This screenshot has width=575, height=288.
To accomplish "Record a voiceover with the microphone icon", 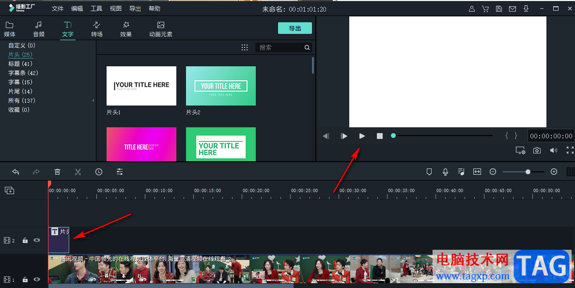I will click(445, 171).
